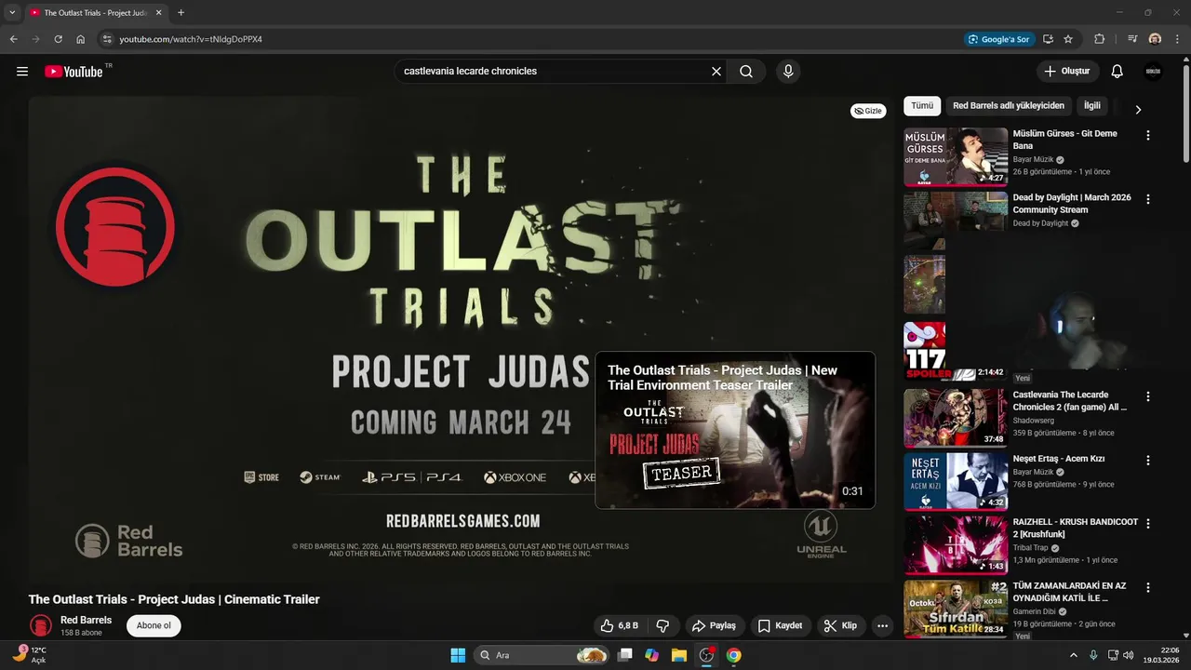Click the taskbar Ara search box
The height and width of the screenshot is (670, 1191).
coord(542,655)
